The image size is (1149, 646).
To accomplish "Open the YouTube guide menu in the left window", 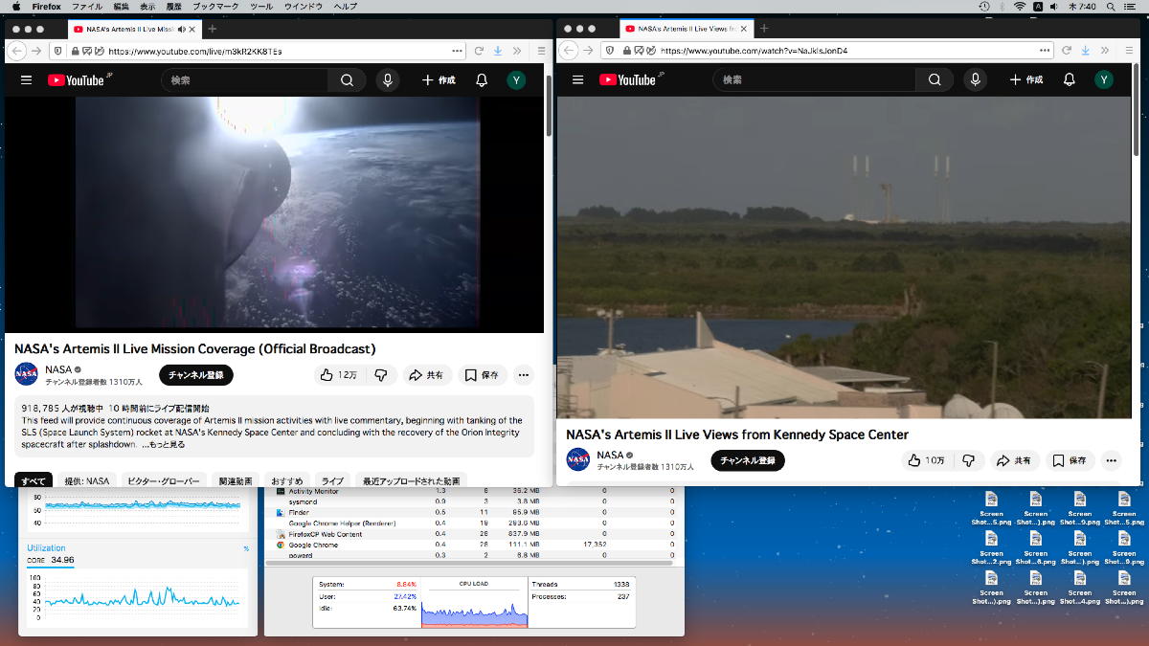I will coord(26,80).
